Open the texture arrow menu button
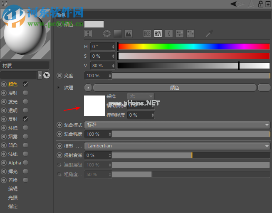This screenshot has height=213, width=272. point(88,88)
